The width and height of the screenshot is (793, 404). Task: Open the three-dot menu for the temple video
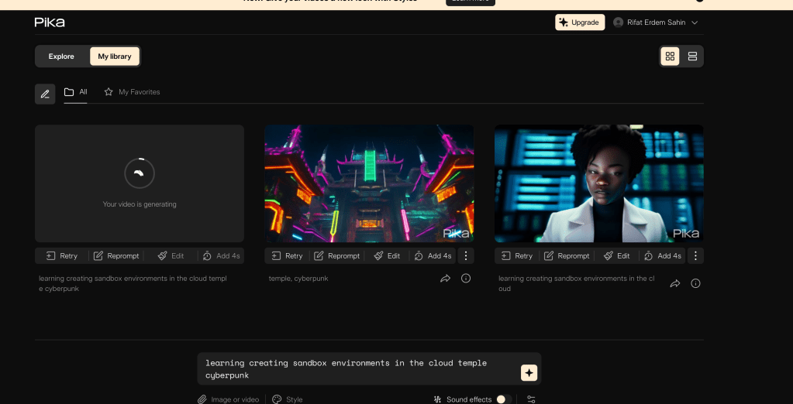pyautogui.click(x=466, y=256)
